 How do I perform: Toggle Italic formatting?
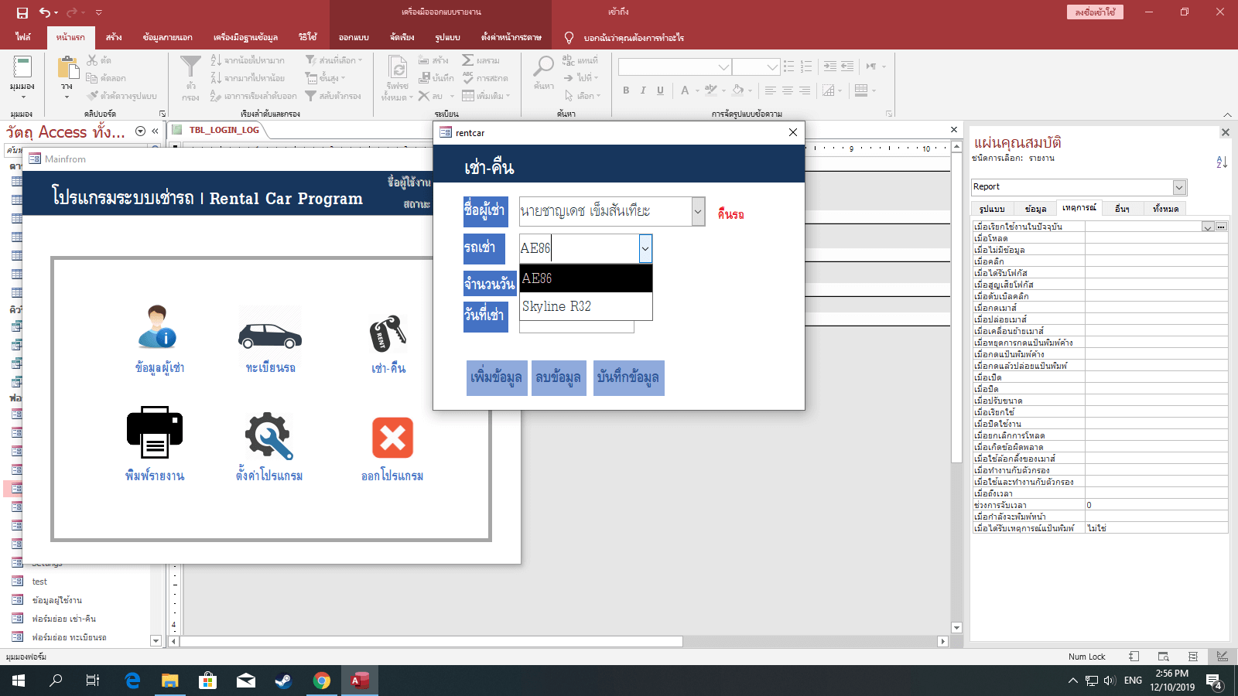tap(643, 90)
